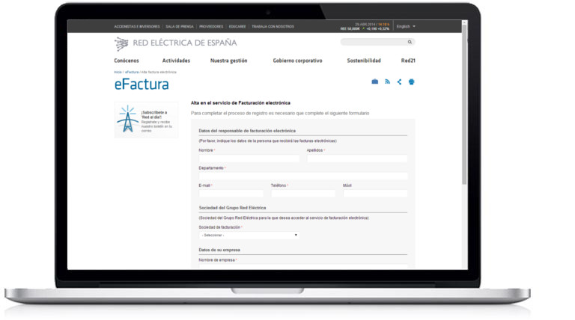The width and height of the screenshot is (575, 320).
Task: Click the Inicio breadcrumb link
Action: point(118,72)
